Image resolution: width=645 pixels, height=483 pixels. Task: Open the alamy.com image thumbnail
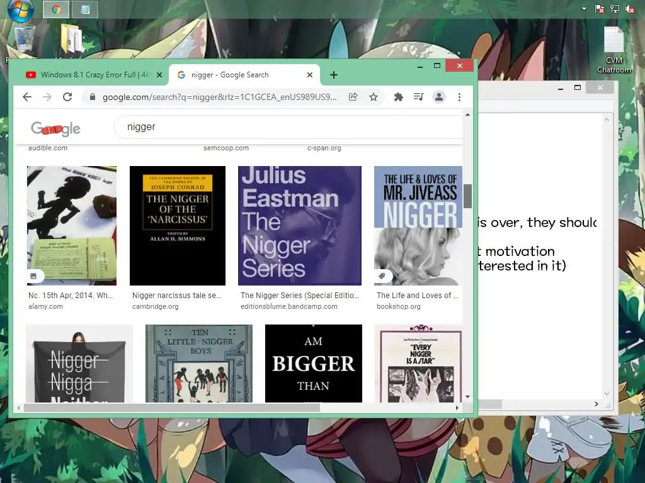click(x=72, y=226)
